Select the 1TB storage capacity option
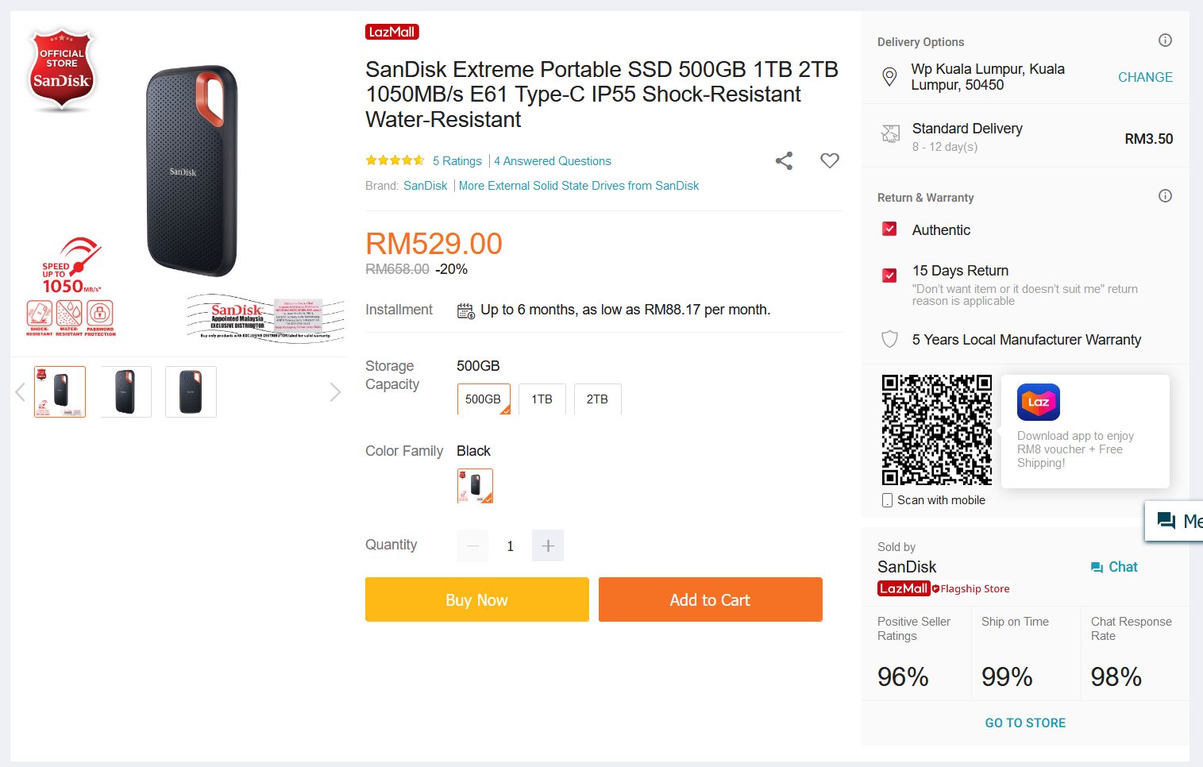Viewport: 1203px width, 767px height. tap(542, 399)
